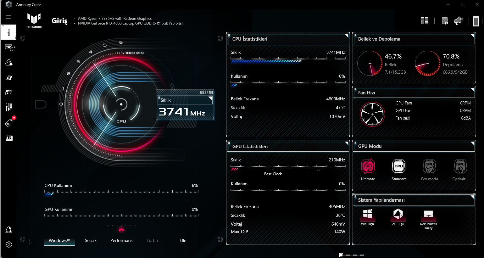
Task: Click the CPU Bellek Frekansı value 4800MHz
Action: pyautogui.click(x=336, y=99)
